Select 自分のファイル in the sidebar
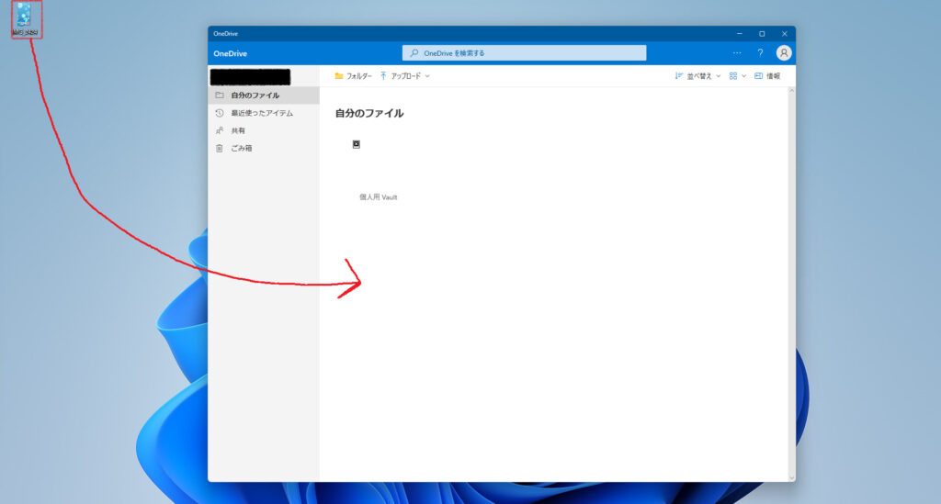This screenshot has width=941, height=504. pos(264,95)
